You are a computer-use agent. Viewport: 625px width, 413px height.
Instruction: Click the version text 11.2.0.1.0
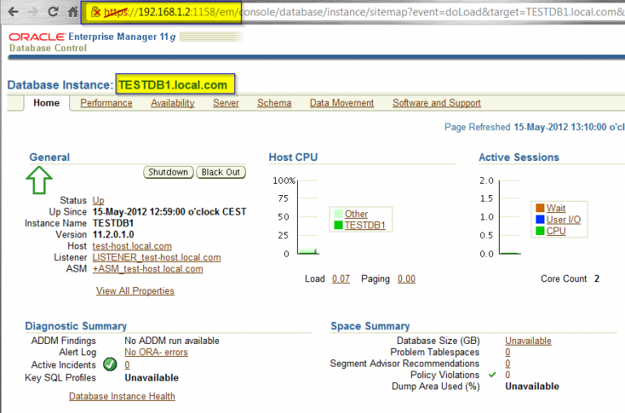(x=113, y=235)
